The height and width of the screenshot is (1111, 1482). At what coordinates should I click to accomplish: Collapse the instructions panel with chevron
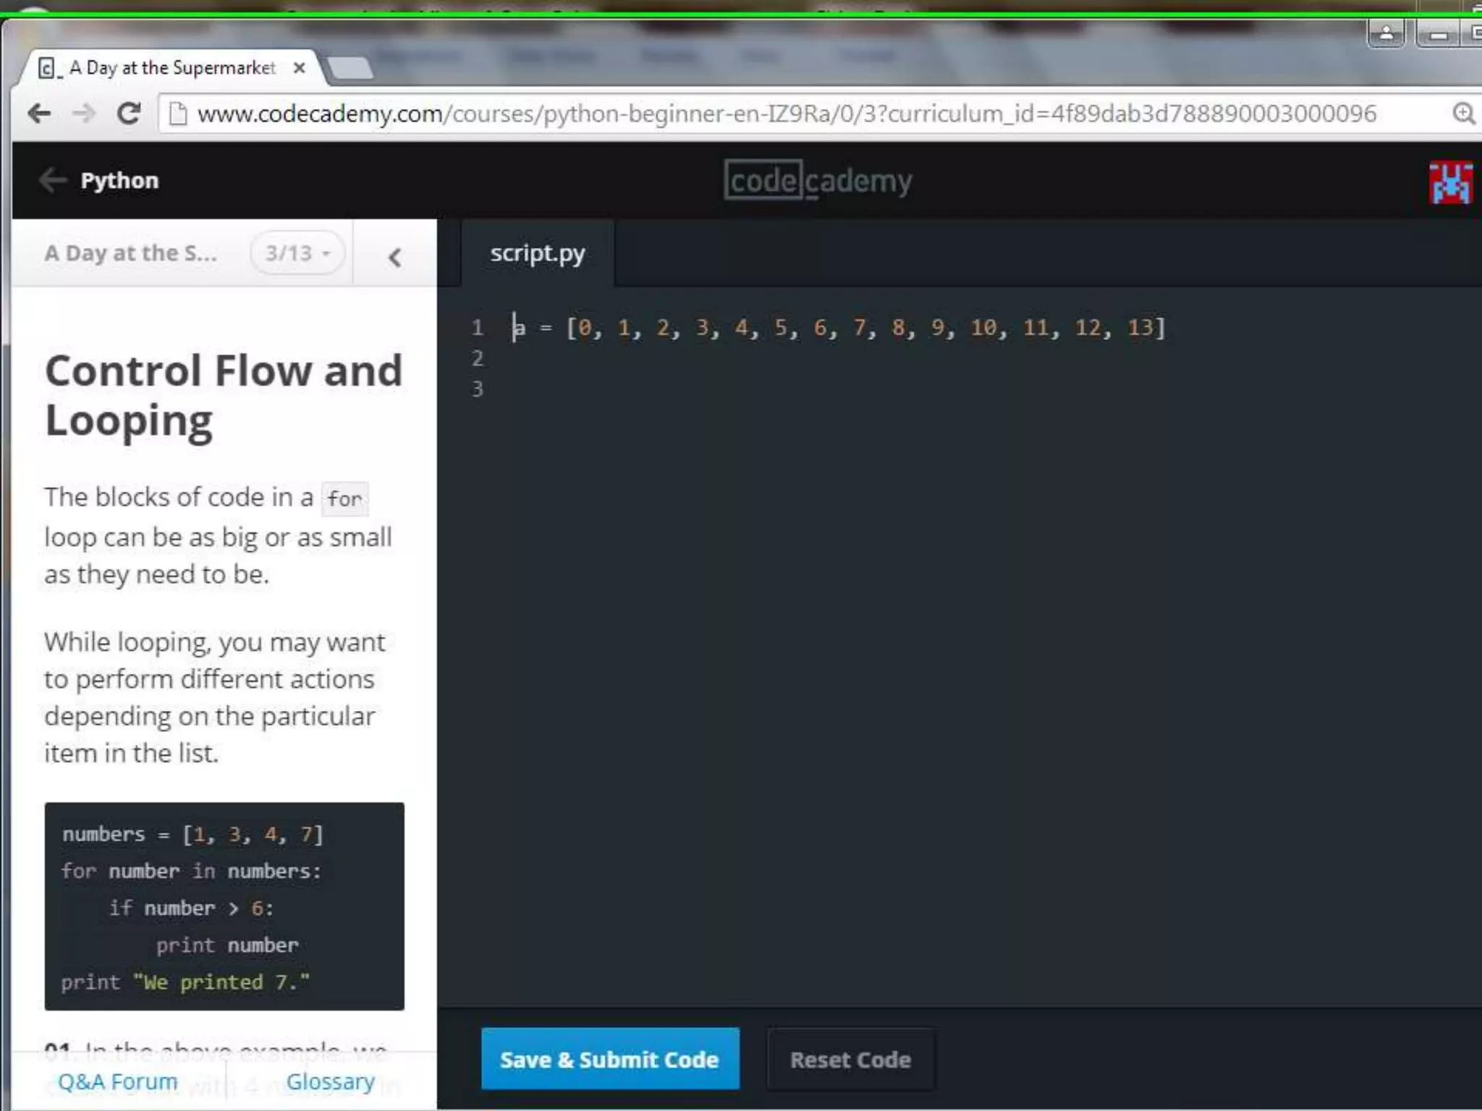[x=394, y=257]
